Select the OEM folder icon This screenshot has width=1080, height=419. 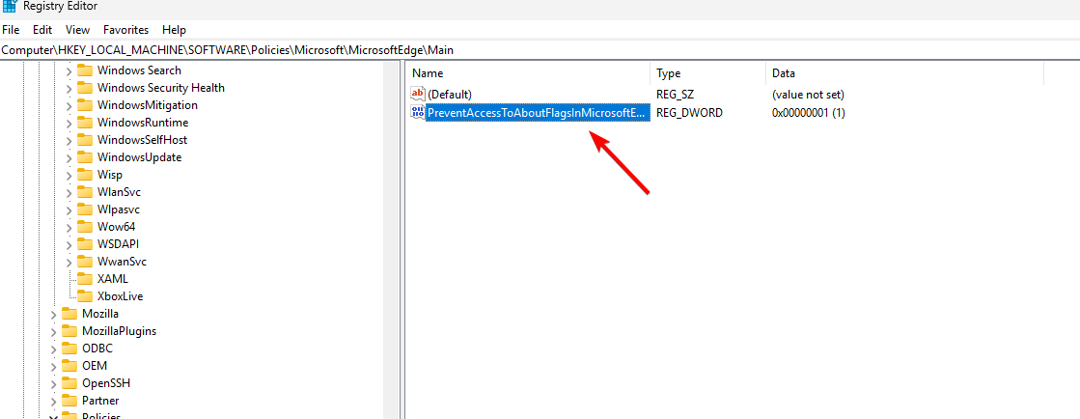[x=69, y=365]
